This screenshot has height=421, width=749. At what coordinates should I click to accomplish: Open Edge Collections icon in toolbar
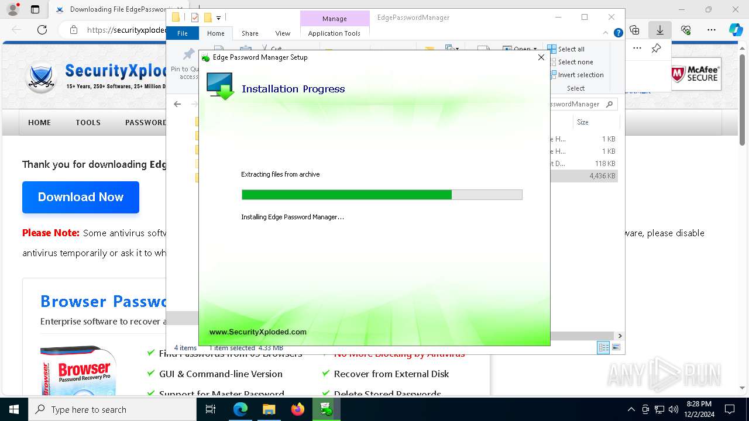coord(634,30)
